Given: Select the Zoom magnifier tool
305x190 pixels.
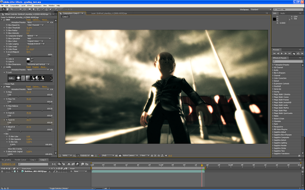Looking at the screenshot, I should [x=11, y=10].
